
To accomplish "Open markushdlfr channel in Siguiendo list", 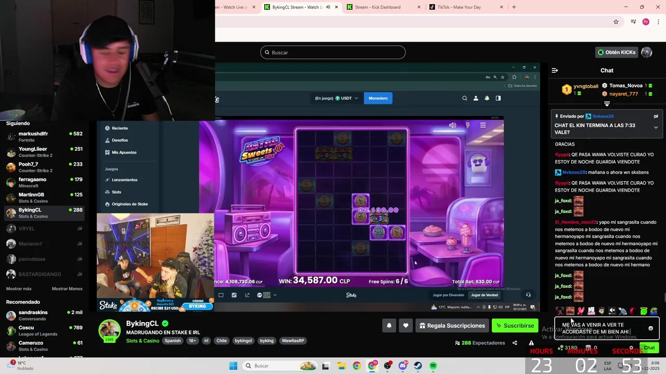I will (x=44, y=137).
